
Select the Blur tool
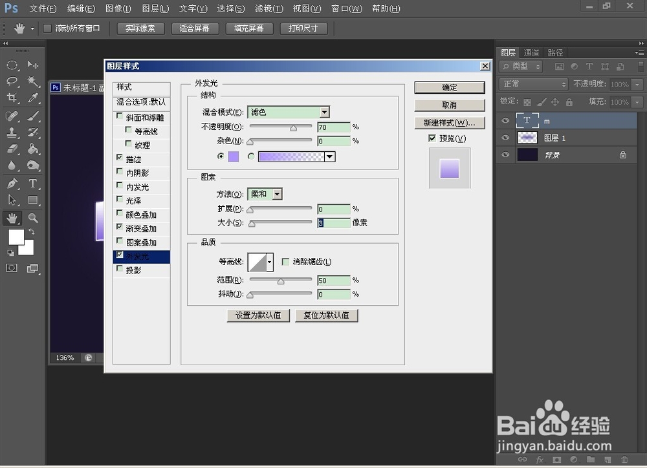pos(12,165)
